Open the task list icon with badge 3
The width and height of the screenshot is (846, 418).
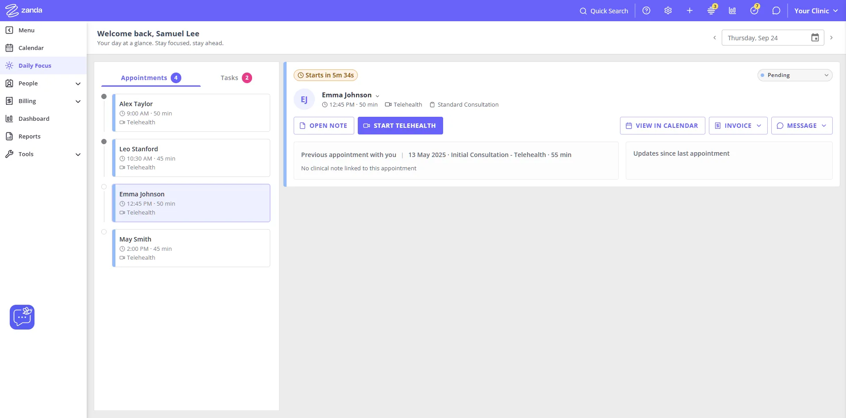[711, 10]
